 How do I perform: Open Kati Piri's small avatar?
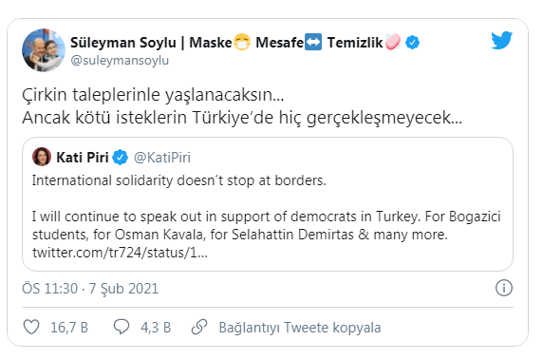click(x=42, y=157)
